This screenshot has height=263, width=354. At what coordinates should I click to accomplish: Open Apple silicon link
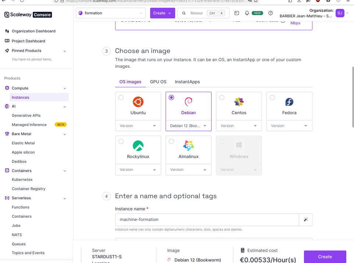coord(23,152)
